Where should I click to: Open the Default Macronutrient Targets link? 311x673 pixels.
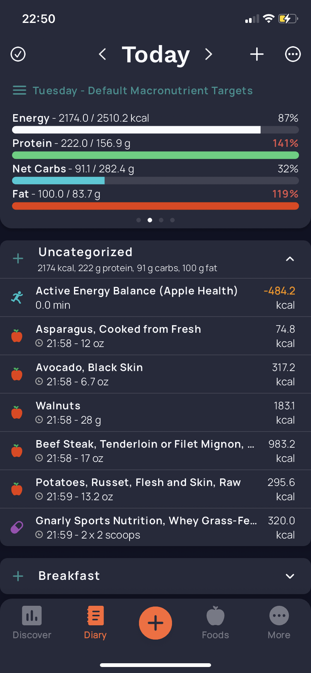(x=143, y=91)
